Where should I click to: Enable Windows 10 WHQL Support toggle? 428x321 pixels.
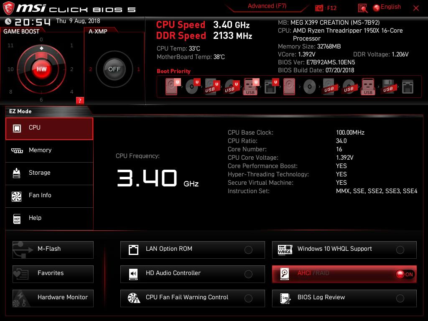coord(400,250)
